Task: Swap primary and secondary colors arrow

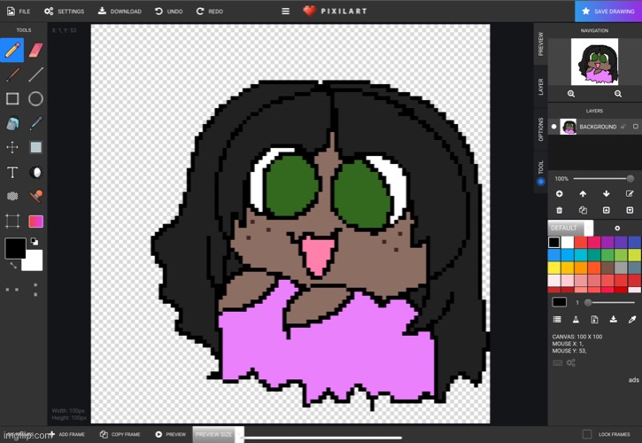Action: (13, 266)
